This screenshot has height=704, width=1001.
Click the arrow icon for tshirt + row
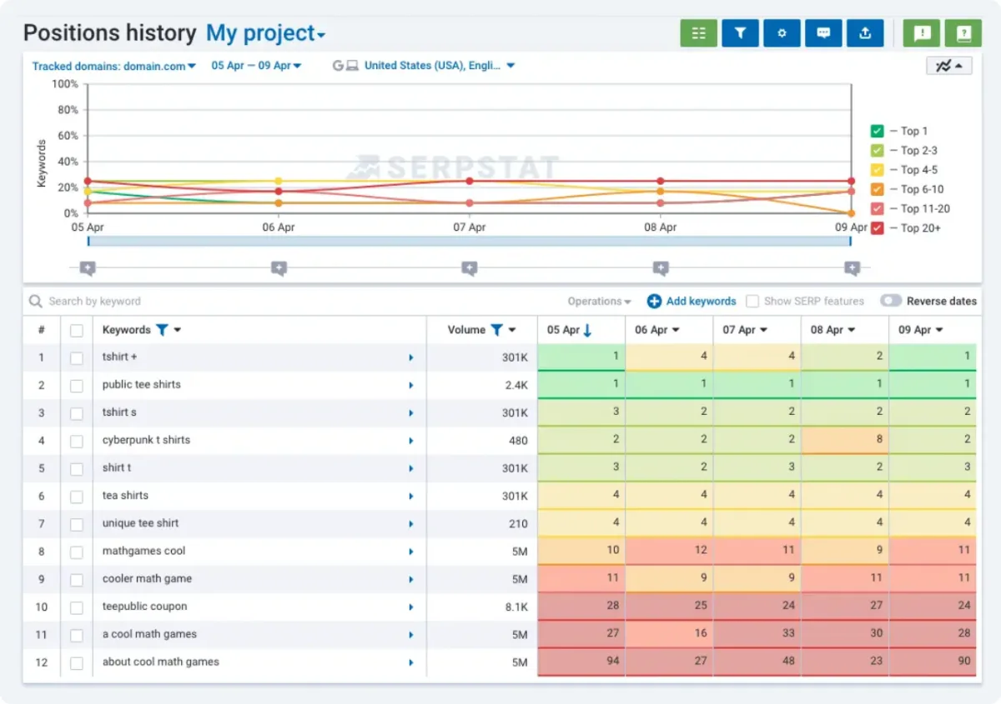click(x=411, y=357)
